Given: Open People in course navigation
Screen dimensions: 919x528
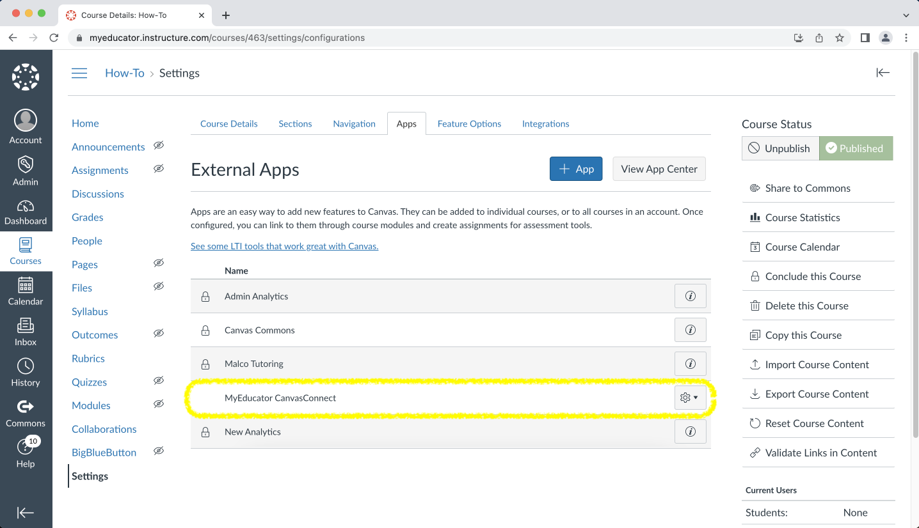Looking at the screenshot, I should point(87,241).
